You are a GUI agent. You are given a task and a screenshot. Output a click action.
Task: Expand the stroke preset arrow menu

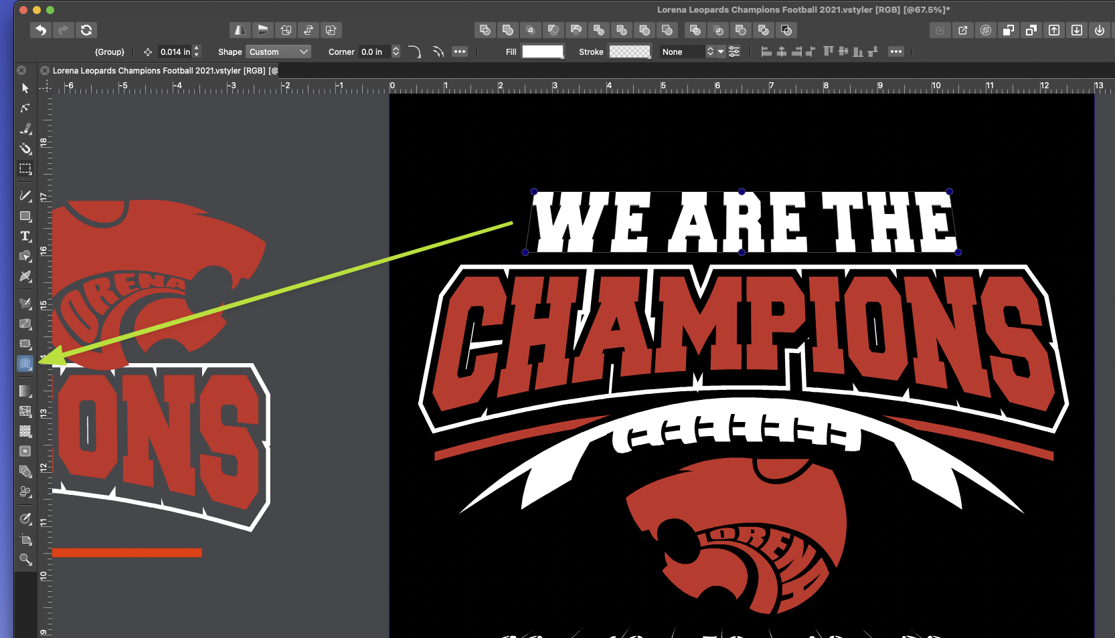[x=721, y=51]
